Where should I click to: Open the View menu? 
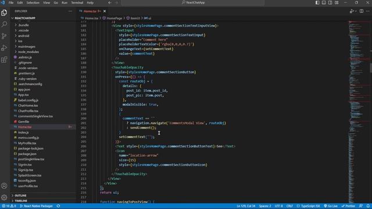click(x=46, y=2)
